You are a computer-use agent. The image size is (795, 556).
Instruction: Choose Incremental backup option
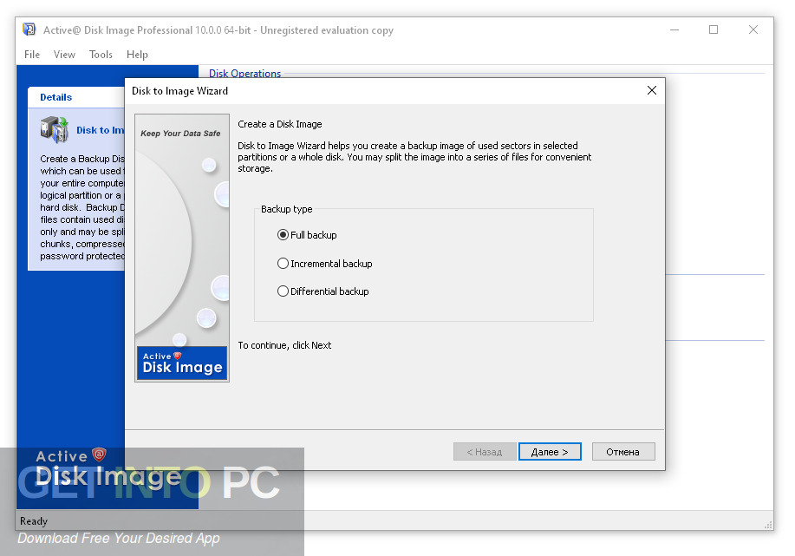(x=324, y=264)
